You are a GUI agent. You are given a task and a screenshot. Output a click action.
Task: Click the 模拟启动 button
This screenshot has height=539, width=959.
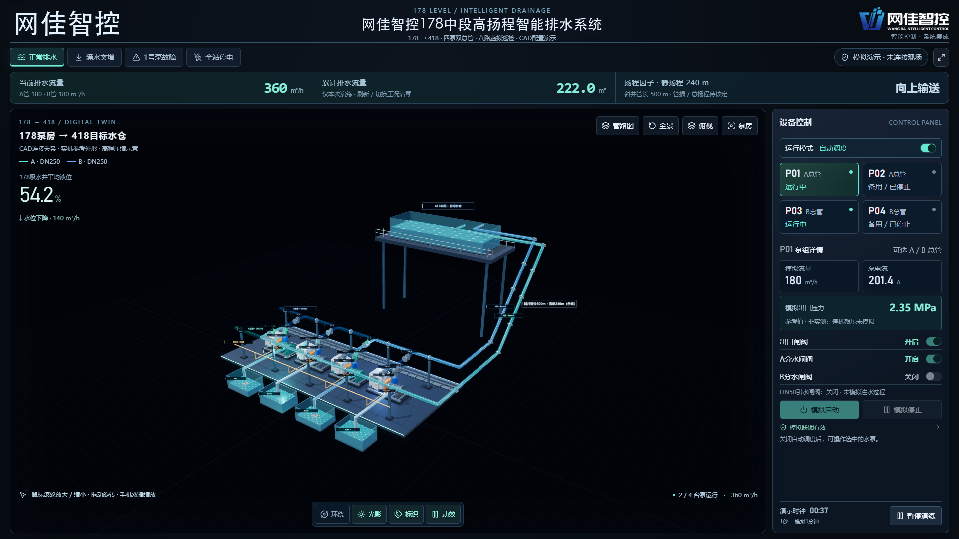[819, 410]
